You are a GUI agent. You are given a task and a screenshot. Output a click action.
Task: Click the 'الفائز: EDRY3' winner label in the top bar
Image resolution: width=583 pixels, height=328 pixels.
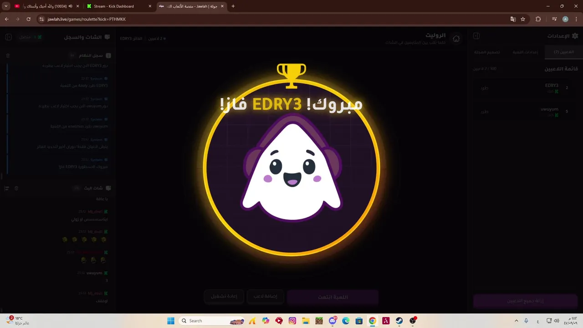(x=131, y=39)
